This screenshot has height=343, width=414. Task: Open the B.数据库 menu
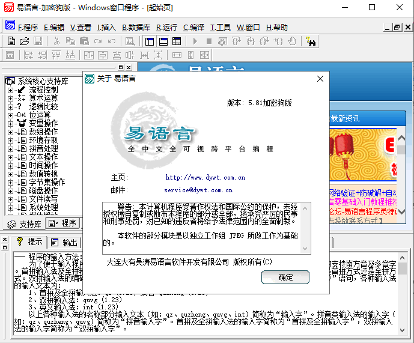point(136,28)
